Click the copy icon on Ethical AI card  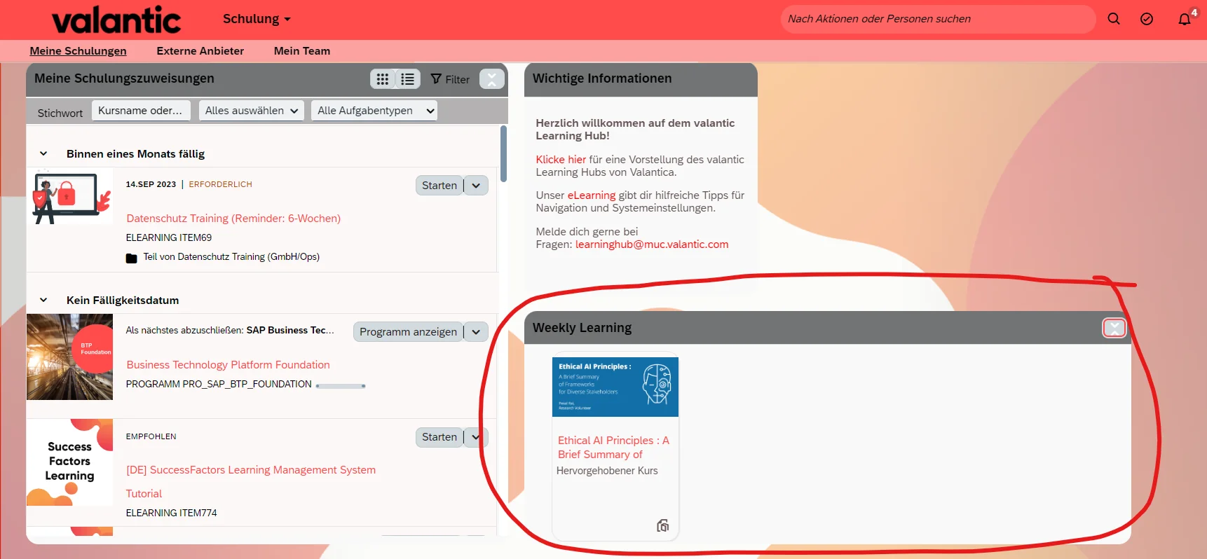(662, 525)
